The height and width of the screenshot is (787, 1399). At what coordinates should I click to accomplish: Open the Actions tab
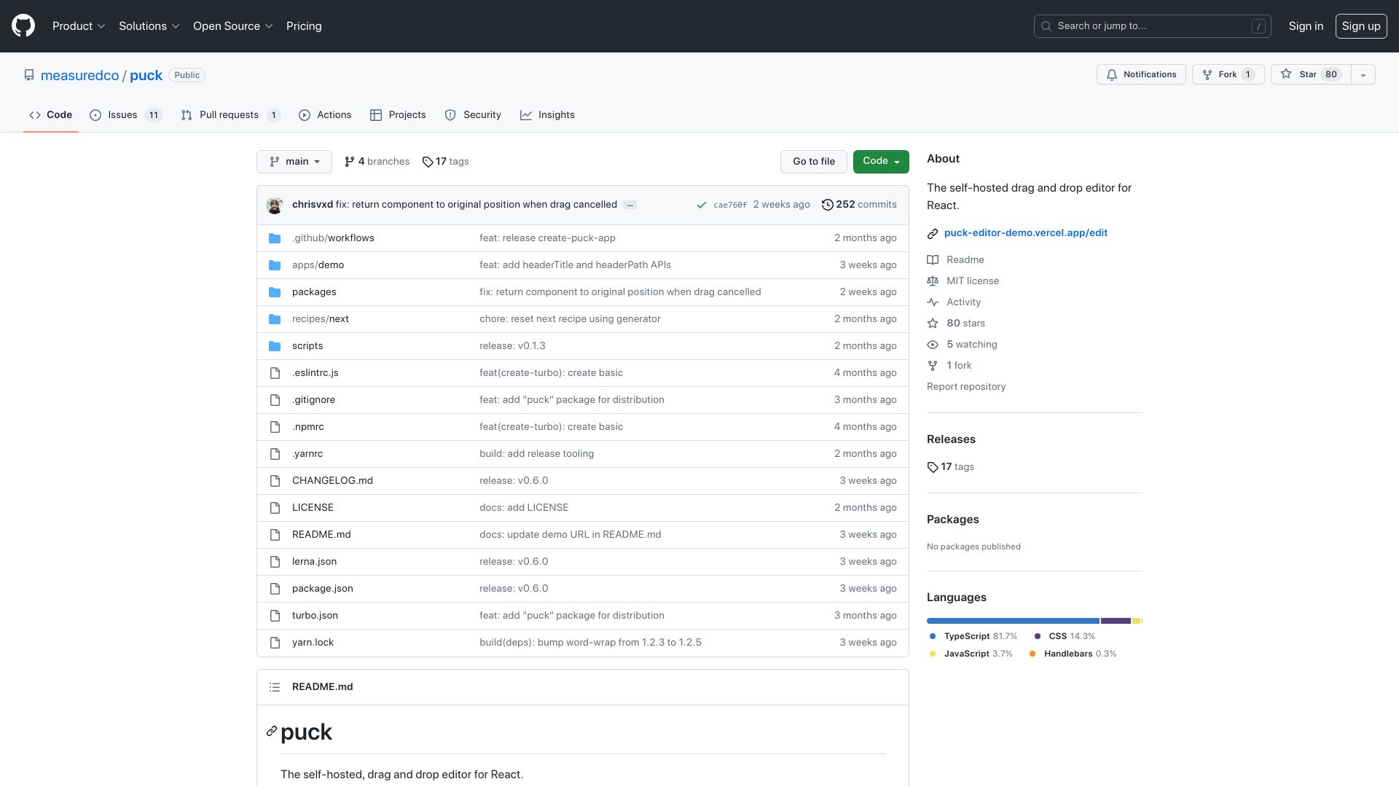325,115
